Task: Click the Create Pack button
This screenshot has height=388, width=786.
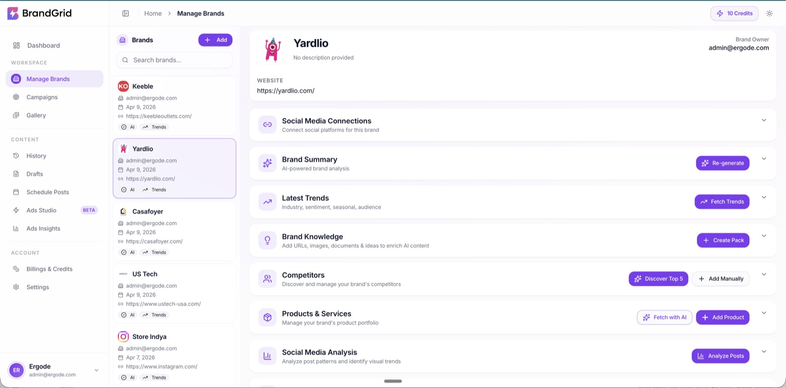Action: click(723, 240)
